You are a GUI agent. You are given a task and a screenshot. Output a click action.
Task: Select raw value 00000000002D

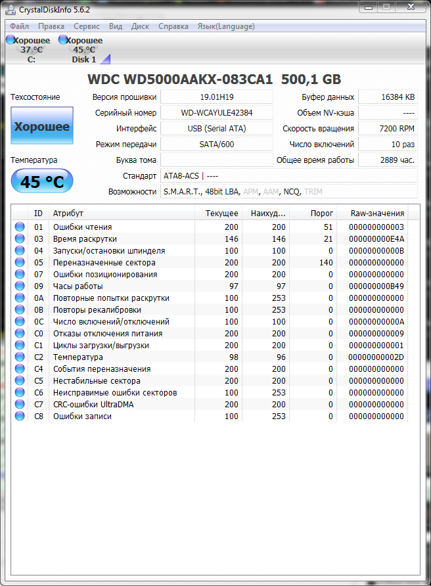tap(376, 357)
